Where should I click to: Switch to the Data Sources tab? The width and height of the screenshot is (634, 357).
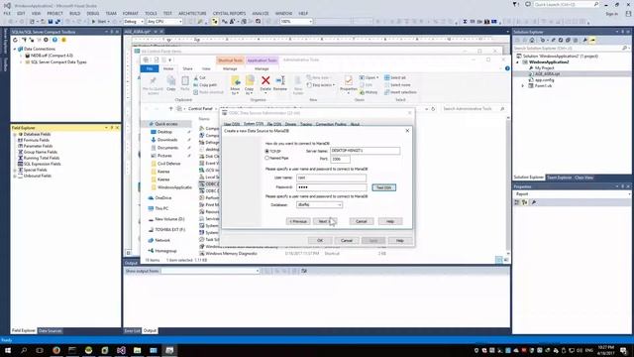point(50,330)
